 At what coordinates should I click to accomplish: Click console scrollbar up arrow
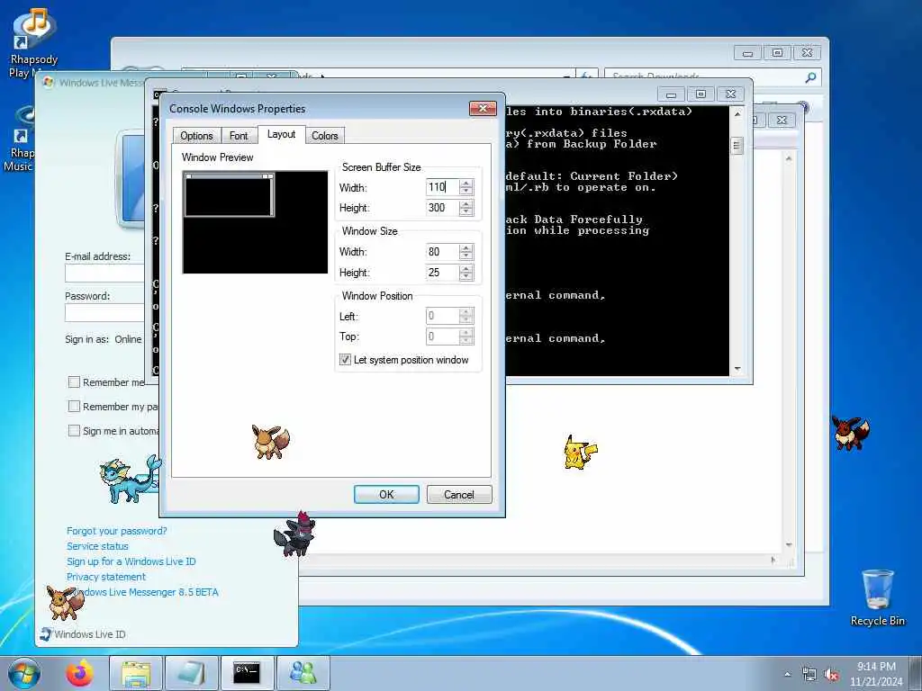coord(737,113)
